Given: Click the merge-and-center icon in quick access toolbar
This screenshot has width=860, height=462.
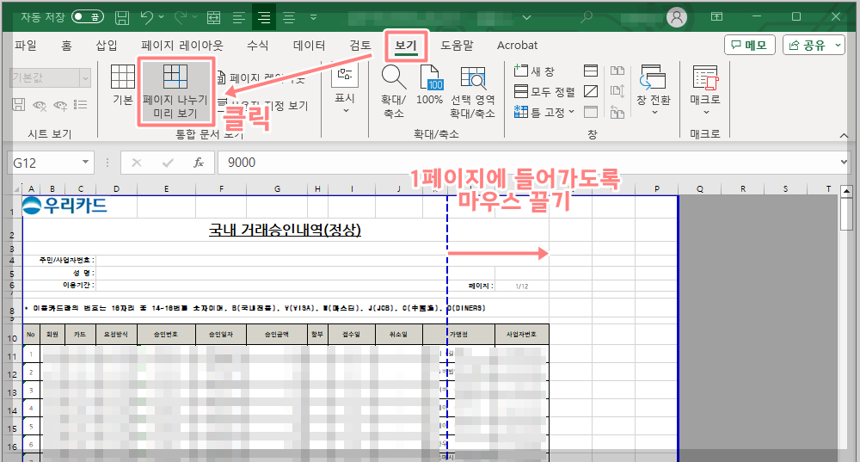Looking at the screenshot, I should [x=213, y=17].
